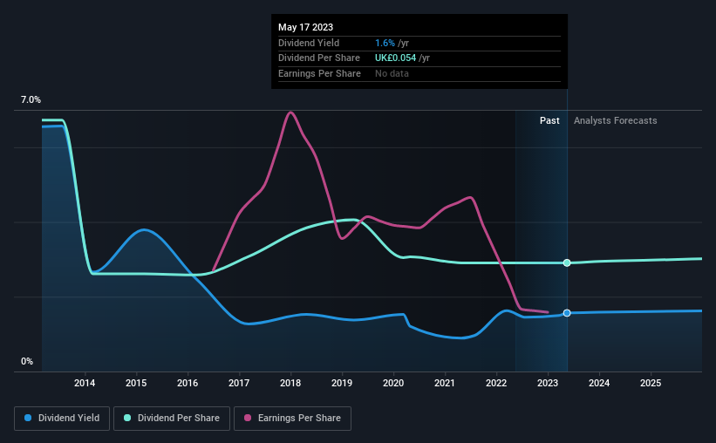Click the 7.0% y-axis label
Image resolution: width=716 pixels, height=443 pixels.
point(31,99)
